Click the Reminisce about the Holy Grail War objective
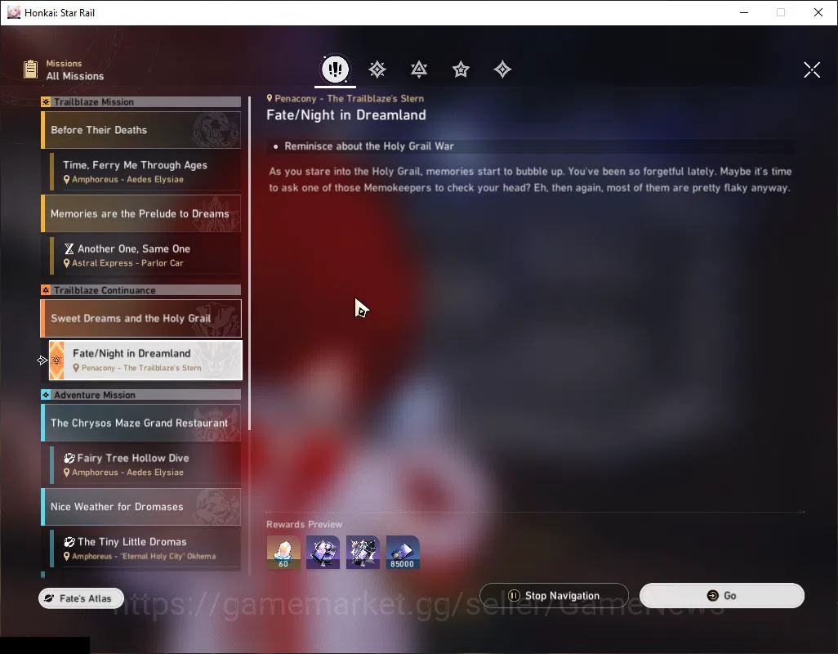The height and width of the screenshot is (654, 838). pos(369,146)
